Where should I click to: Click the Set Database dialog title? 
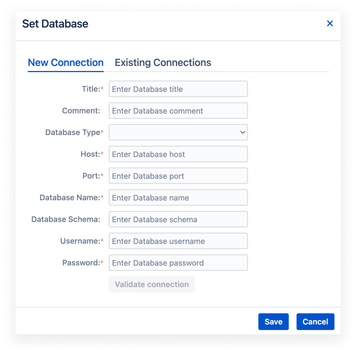(x=55, y=23)
